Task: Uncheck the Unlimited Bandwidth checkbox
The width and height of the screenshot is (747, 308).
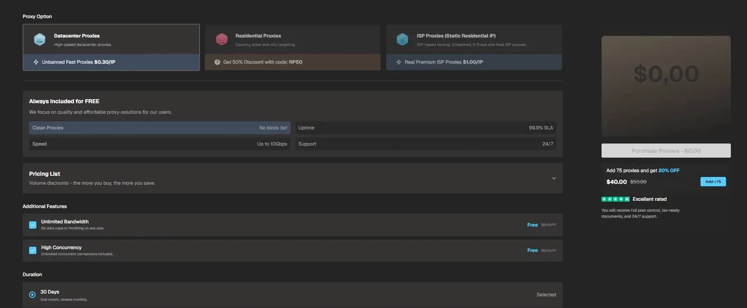Action: (x=33, y=225)
